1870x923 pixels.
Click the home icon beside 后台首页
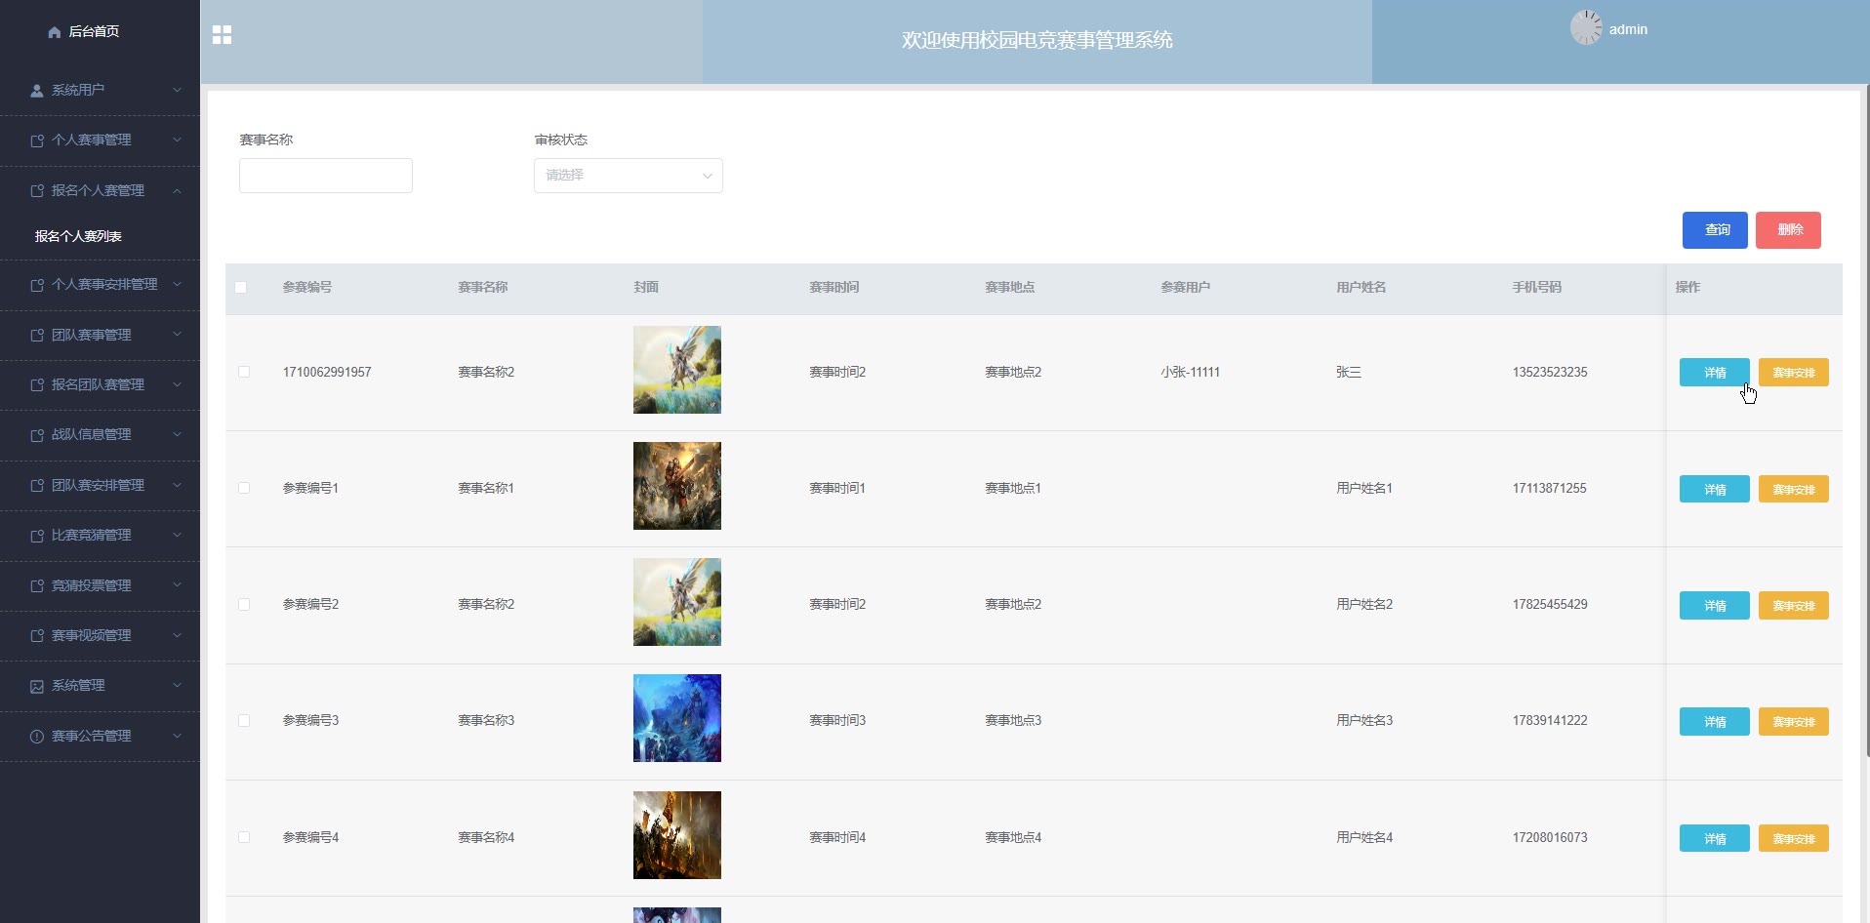coord(55,32)
